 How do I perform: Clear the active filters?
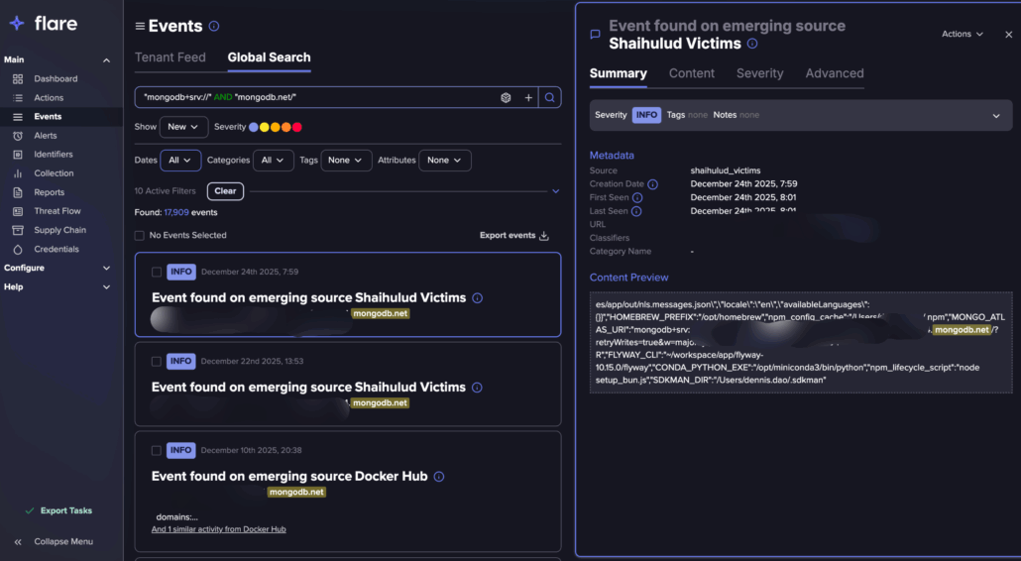click(x=225, y=191)
